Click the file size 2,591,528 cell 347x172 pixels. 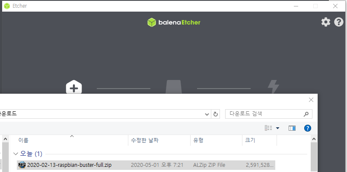260,165
